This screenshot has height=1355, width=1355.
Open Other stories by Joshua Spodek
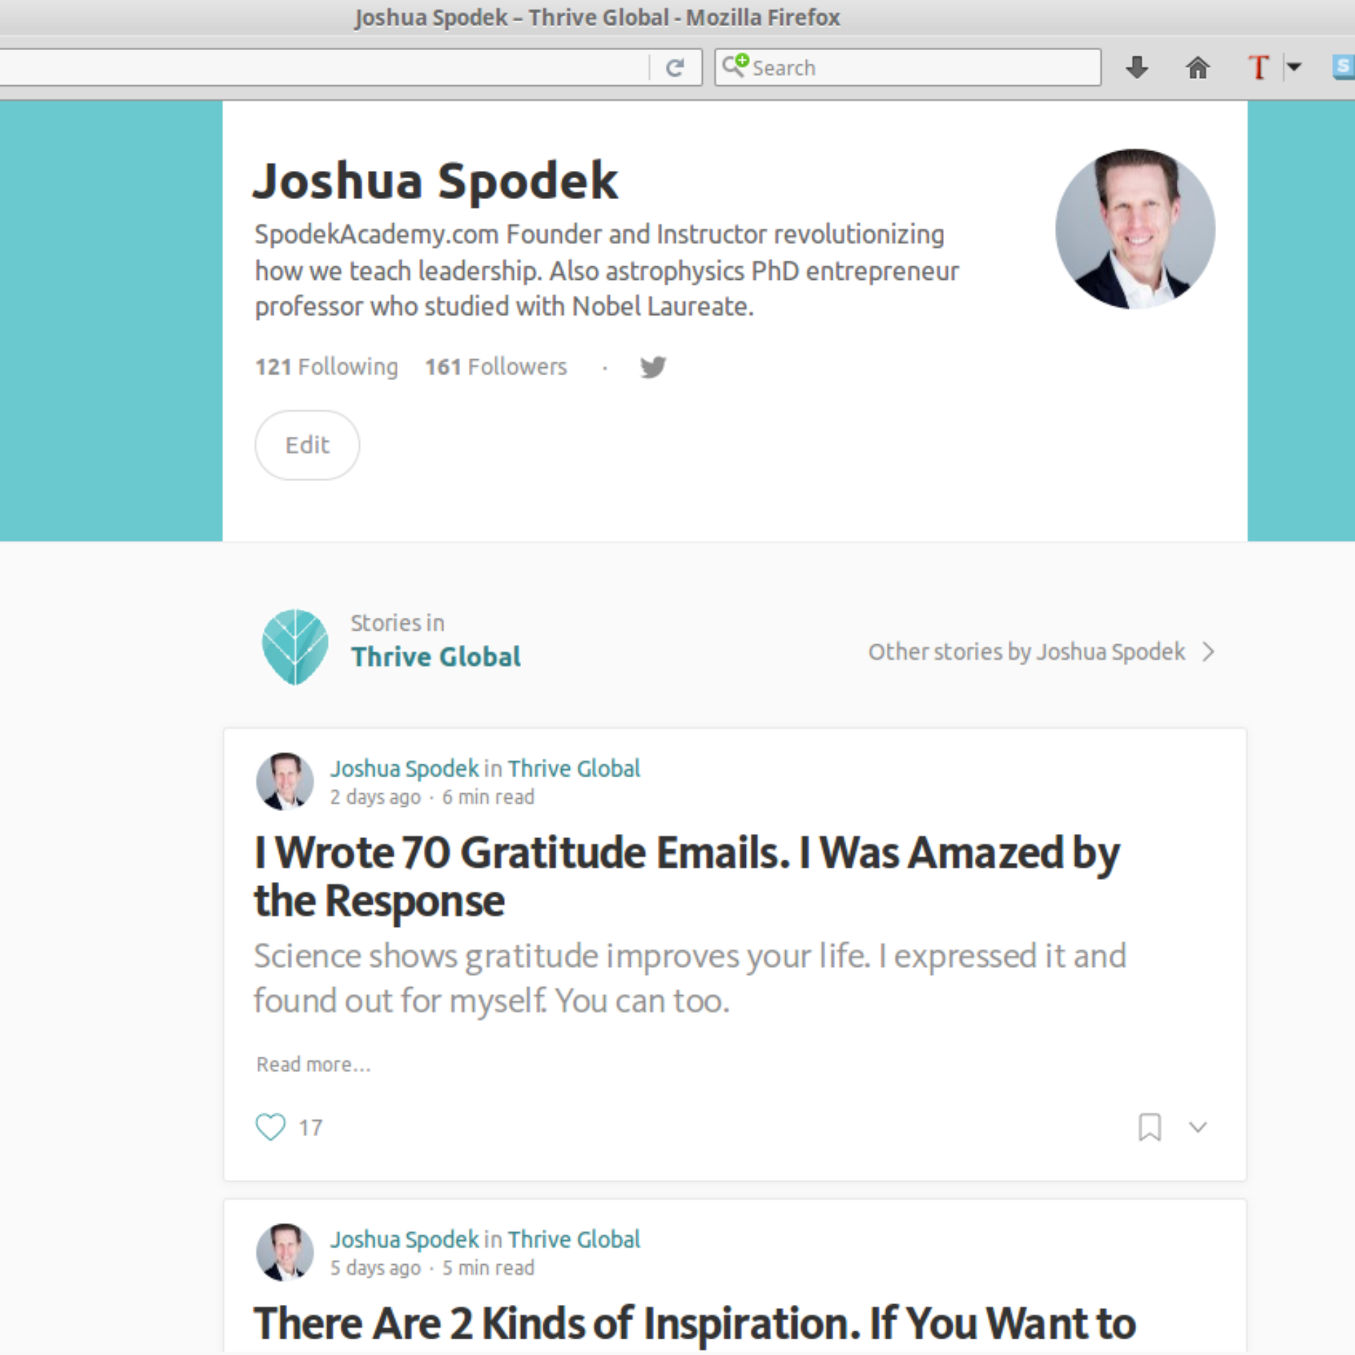pyautogui.click(x=1027, y=652)
